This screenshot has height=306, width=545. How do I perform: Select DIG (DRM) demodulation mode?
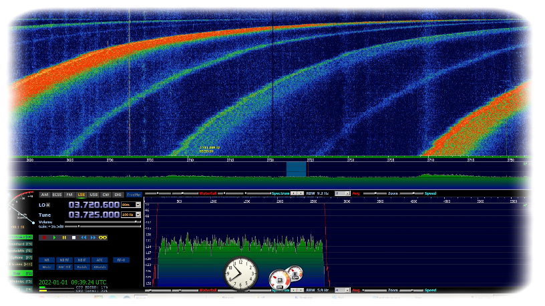118,195
